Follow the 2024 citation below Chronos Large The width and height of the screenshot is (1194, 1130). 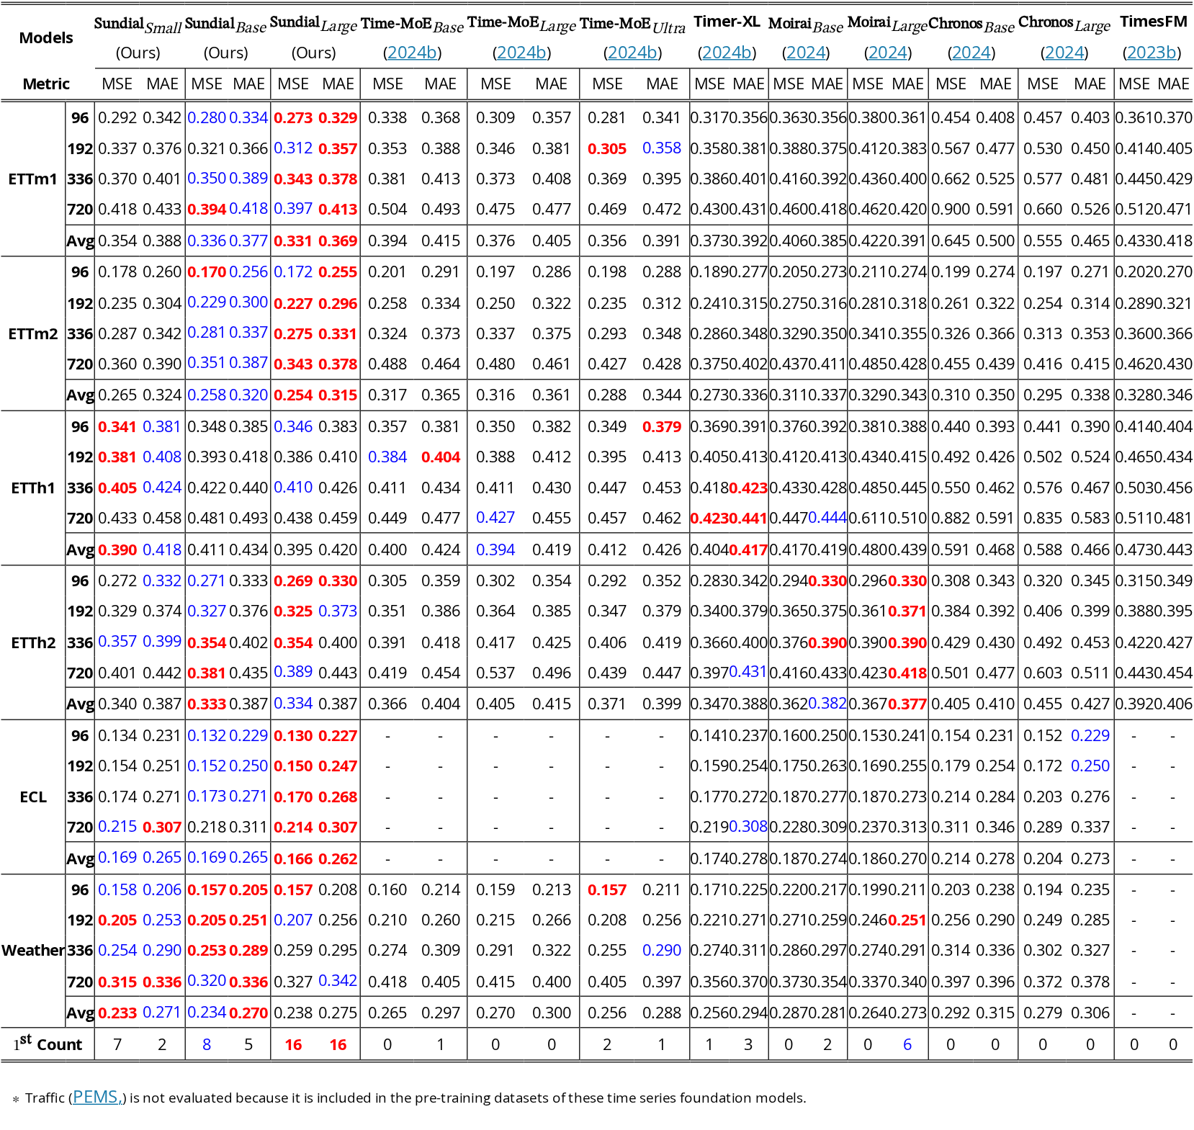(x=1064, y=53)
